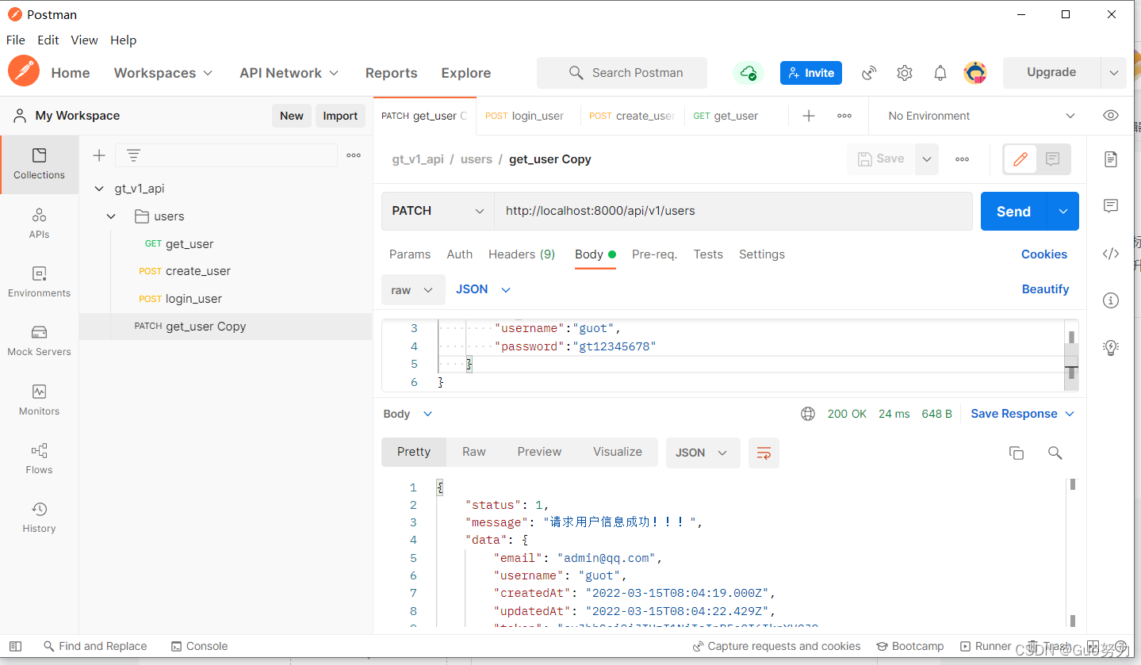1141x665 pixels.
Task: Open APIs sidebar panel
Action: [39, 224]
